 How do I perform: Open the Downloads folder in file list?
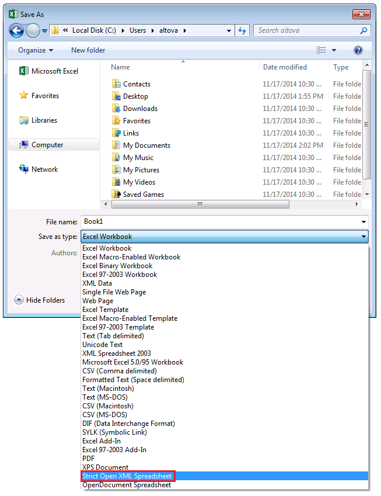(x=140, y=109)
